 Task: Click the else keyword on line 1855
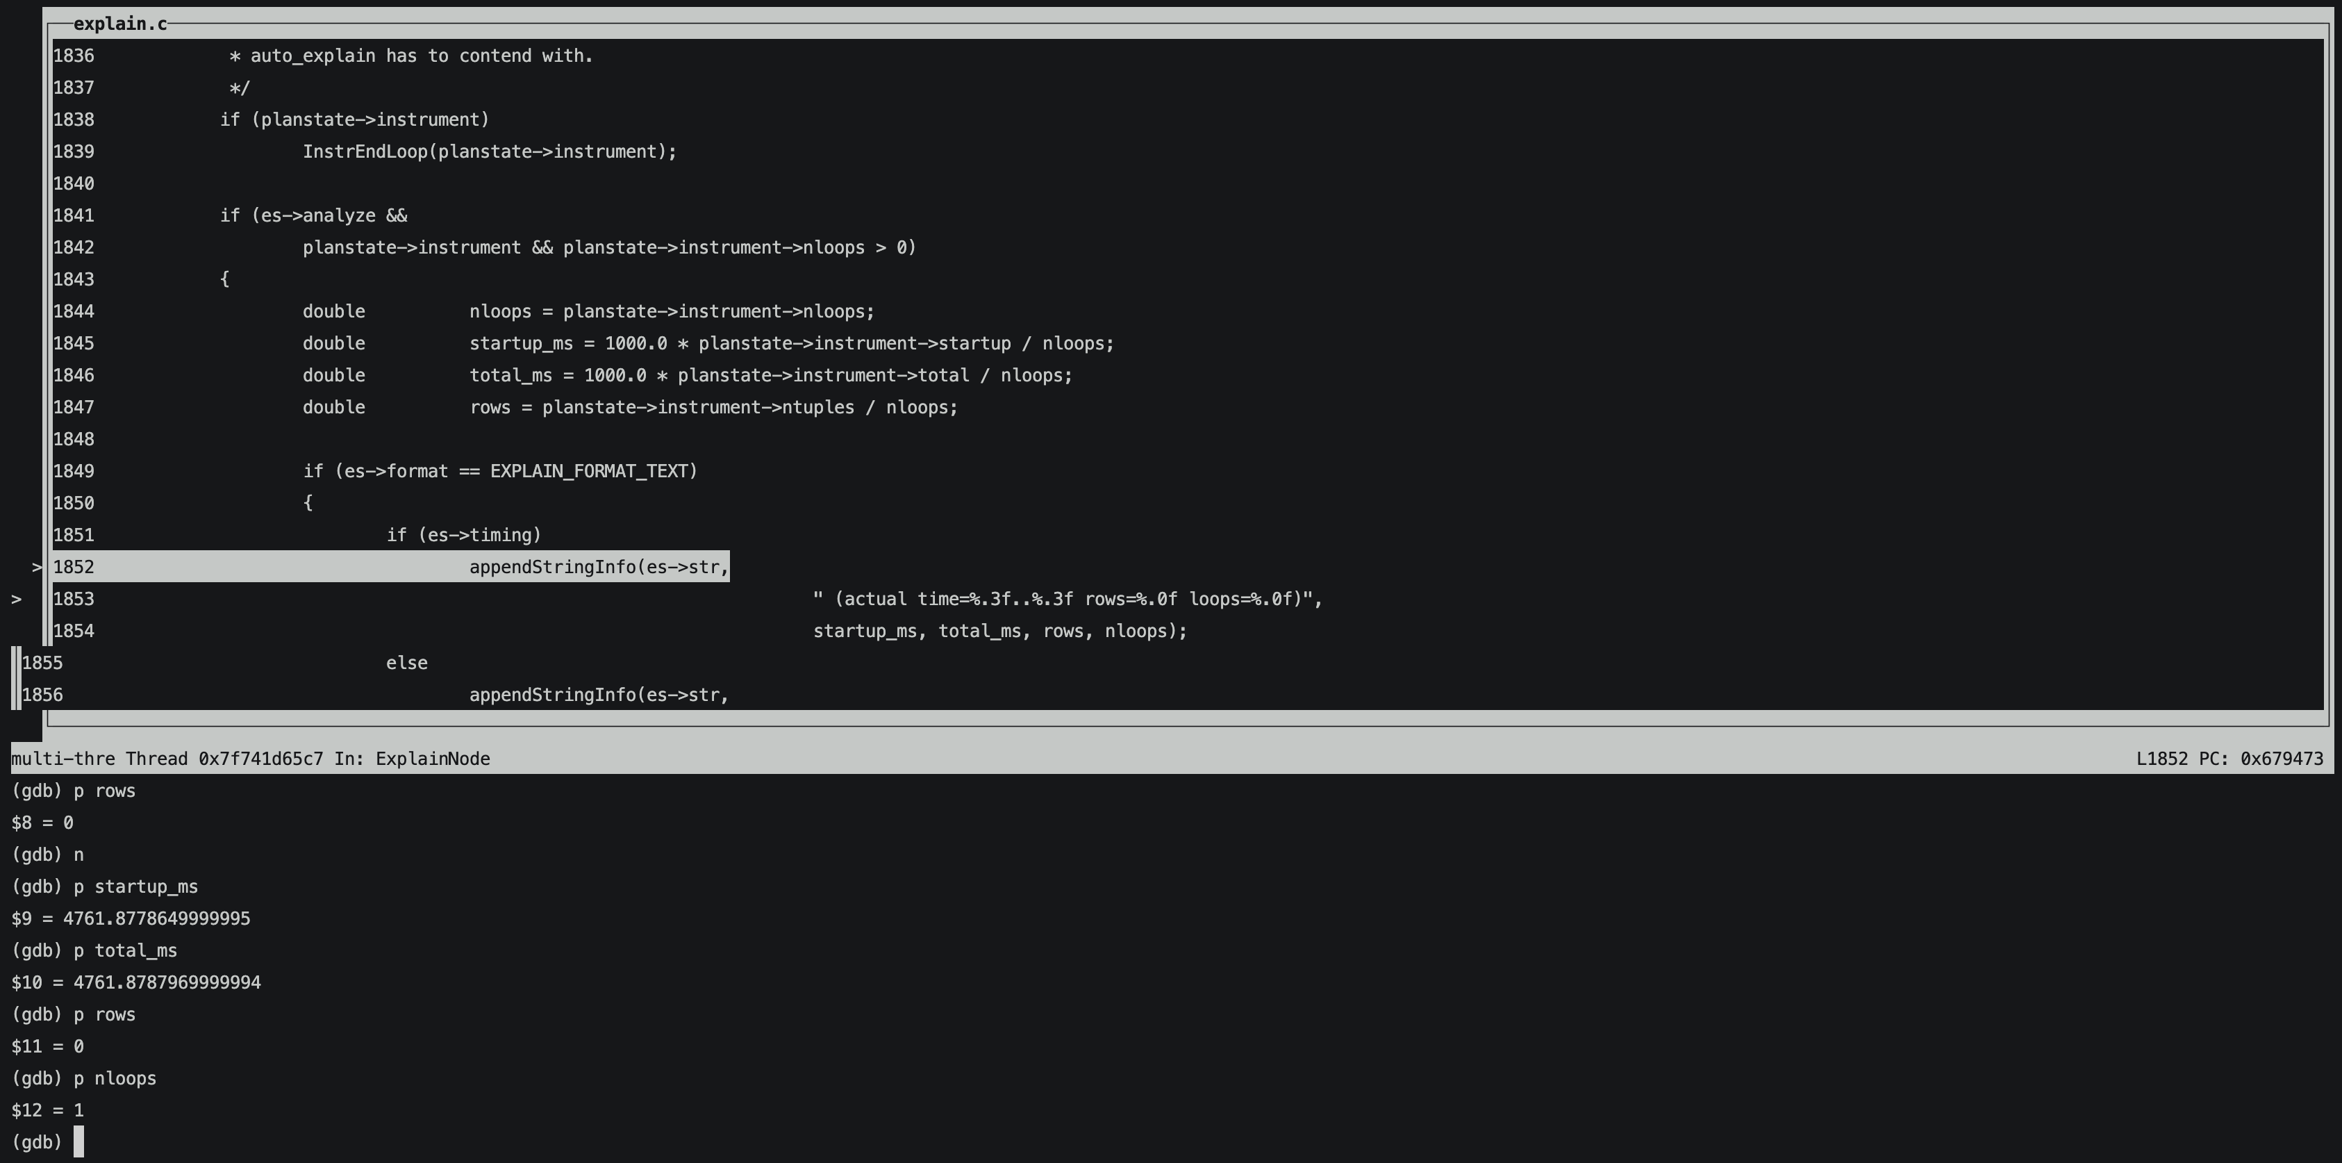(406, 663)
